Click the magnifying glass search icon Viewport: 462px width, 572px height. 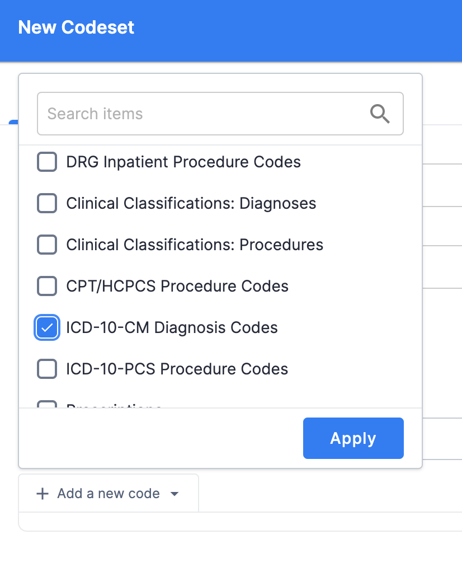pyautogui.click(x=380, y=114)
